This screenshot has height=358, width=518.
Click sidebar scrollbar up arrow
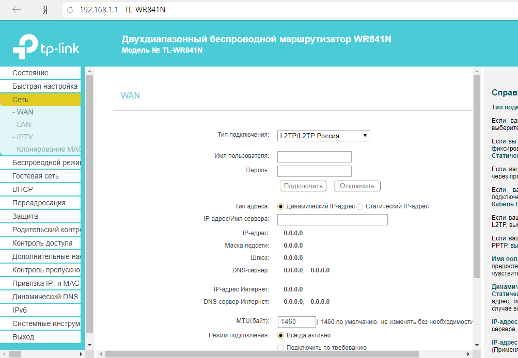(x=89, y=71)
